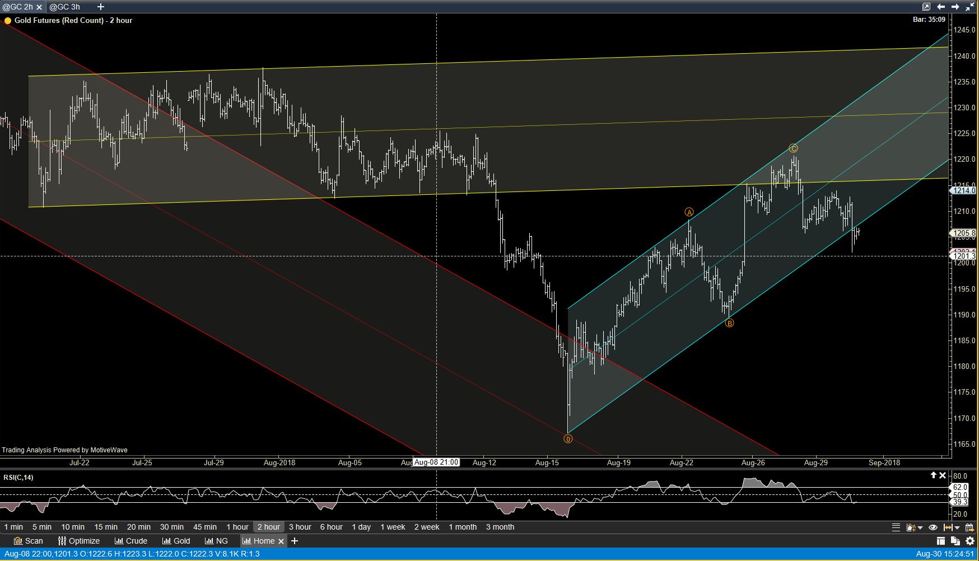The height and width of the screenshot is (561, 979).
Task: Toggle the eye visibility icon
Action: tap(933, 527)
